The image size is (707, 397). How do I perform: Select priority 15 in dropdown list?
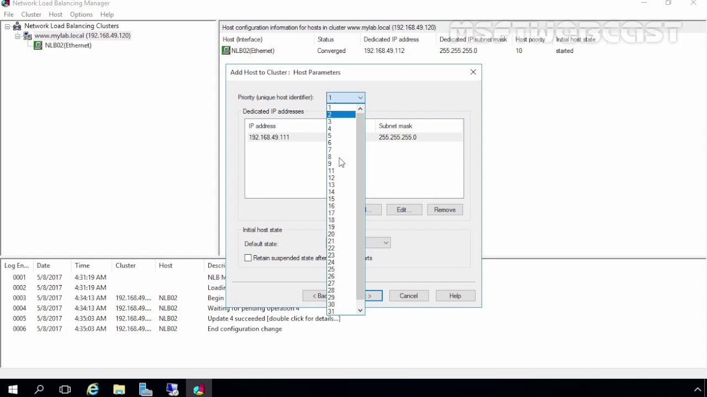pos(341,199)
